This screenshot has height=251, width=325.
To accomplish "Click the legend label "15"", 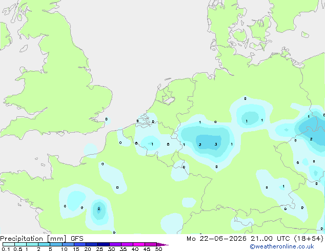I will [76, 249].
